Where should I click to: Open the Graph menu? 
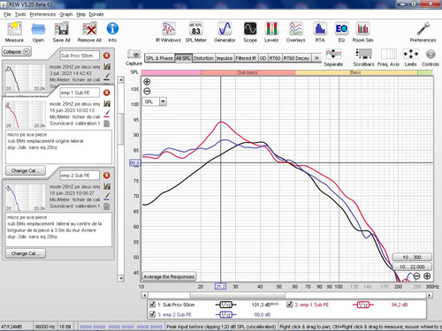coord(66,14)
